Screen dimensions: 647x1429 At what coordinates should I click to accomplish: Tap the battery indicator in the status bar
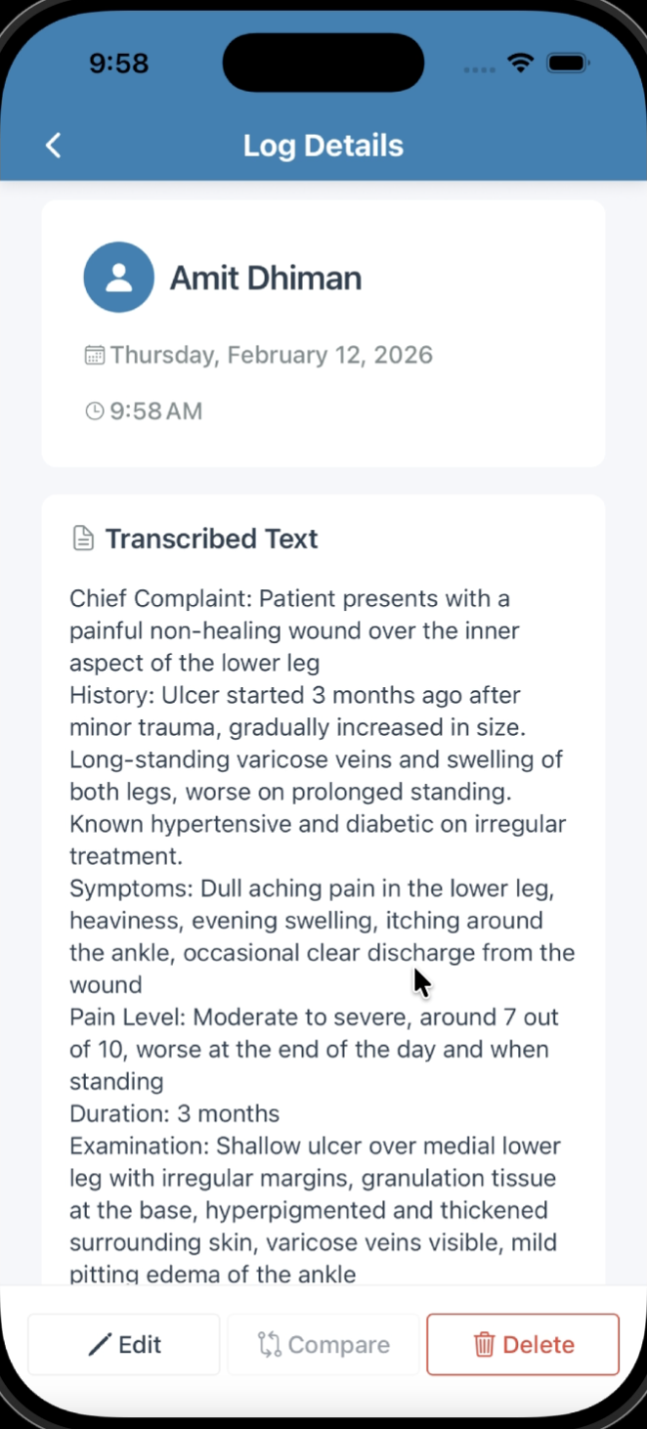[x=567, y=62]
